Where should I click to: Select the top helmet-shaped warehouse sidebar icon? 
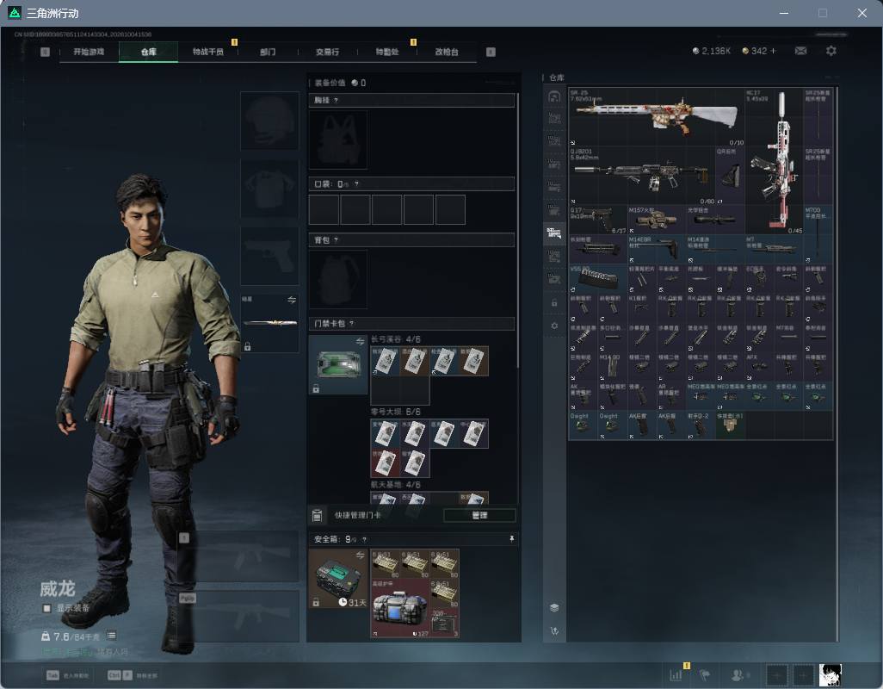click(x=554, y=96)
